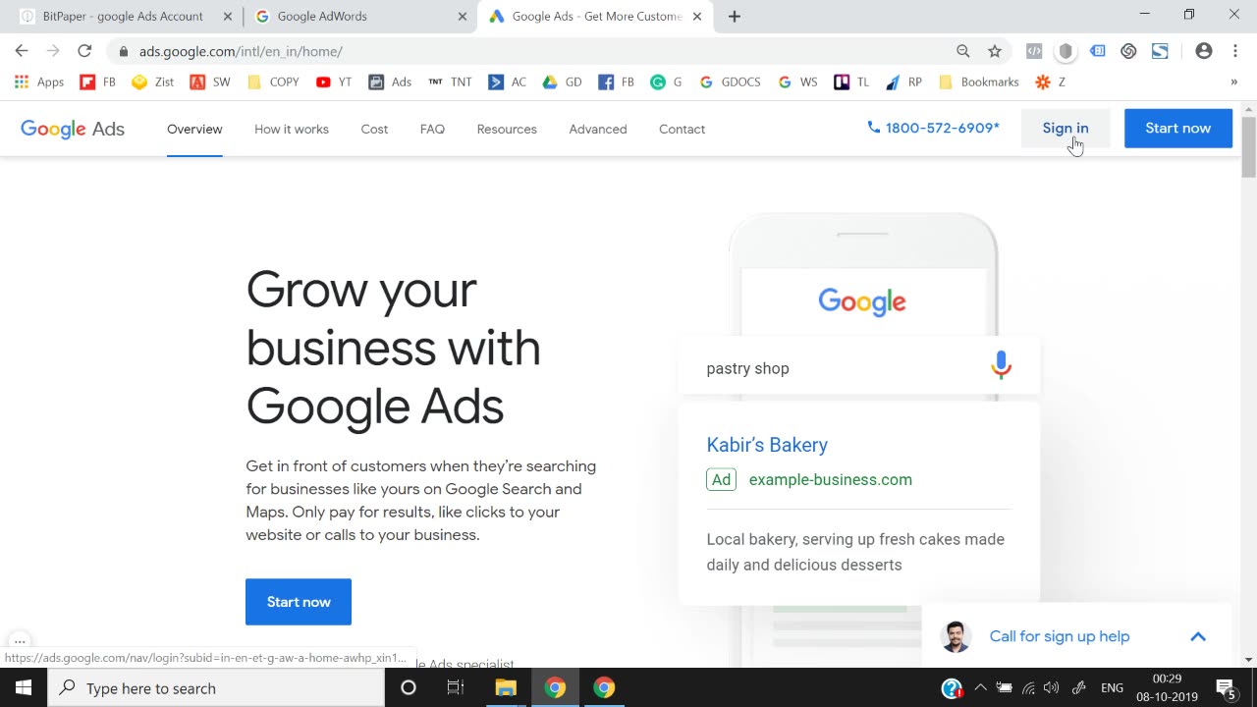Open a new browser tab

pos(735,17)
